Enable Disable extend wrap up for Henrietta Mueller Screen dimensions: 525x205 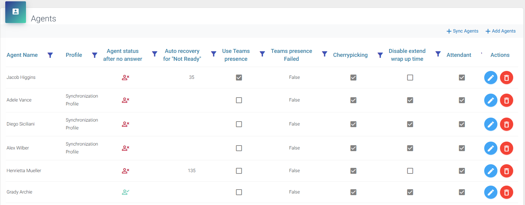point(410,171)
